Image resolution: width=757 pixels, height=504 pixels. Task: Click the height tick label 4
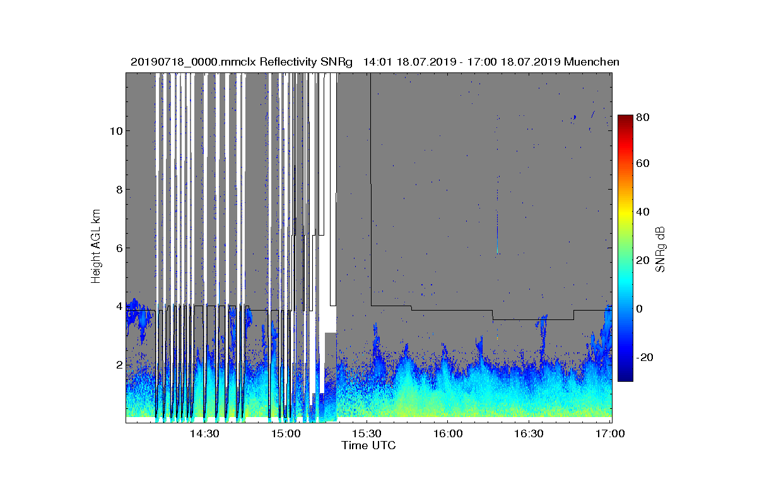(117, 307)
